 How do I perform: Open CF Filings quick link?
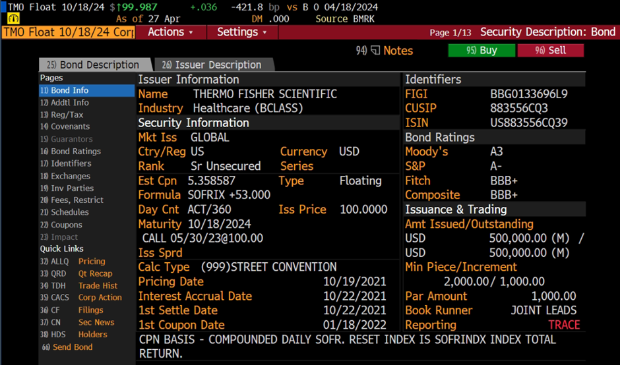click(72, 310)
